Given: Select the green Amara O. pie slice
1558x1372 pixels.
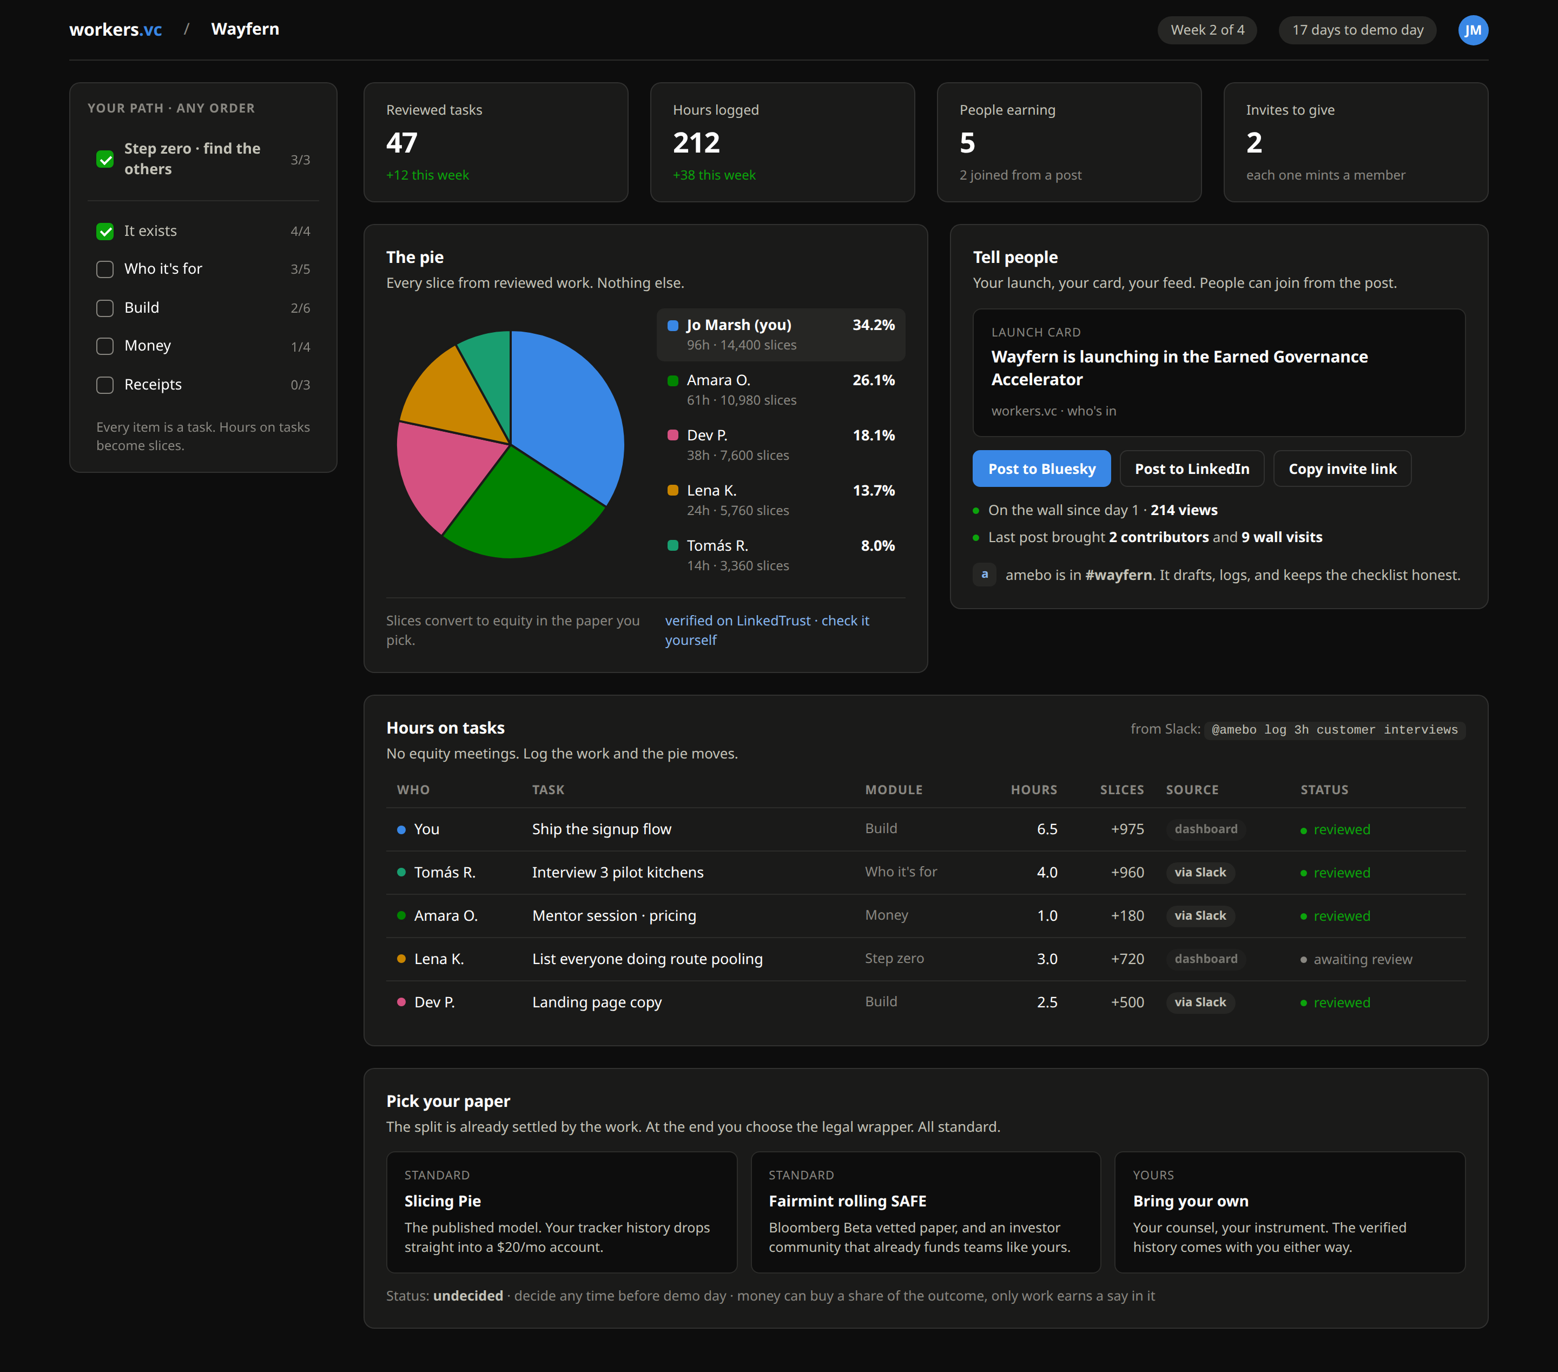Looking at the screenshot, I should point(518,511).
